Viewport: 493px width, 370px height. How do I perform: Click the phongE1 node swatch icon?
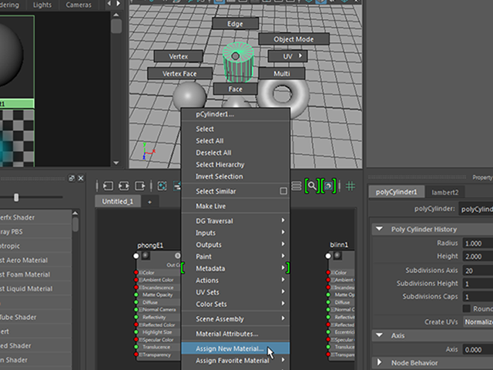[146, 255]
